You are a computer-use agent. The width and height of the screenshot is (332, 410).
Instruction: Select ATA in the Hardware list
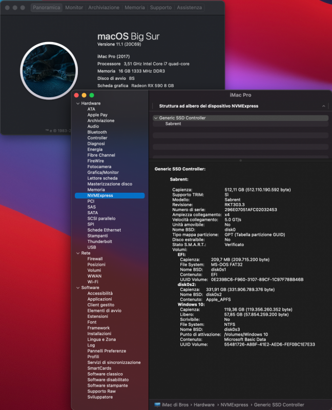pyautogui.click(x=91, y=109)
